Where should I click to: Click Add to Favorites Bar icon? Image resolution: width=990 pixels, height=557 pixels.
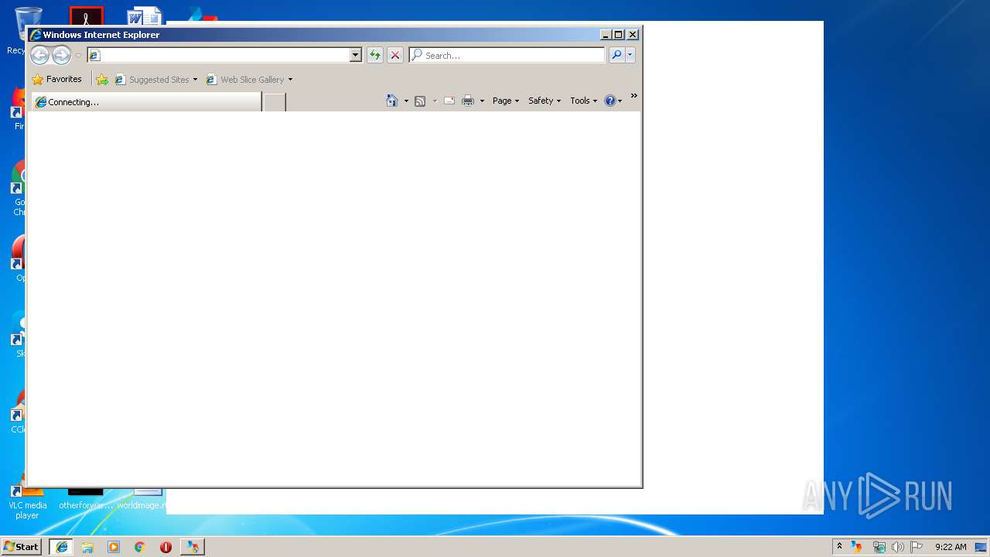(102, 80)
